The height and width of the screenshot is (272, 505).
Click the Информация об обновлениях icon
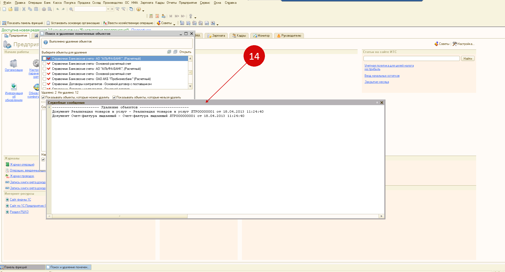(x=14, y=87)
